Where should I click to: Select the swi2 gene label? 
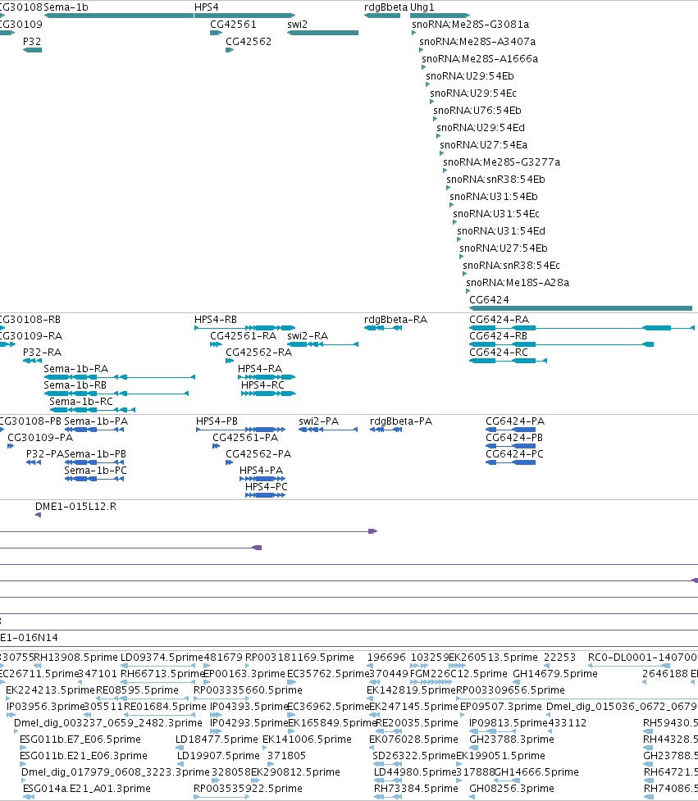click(x=298, y=24)
